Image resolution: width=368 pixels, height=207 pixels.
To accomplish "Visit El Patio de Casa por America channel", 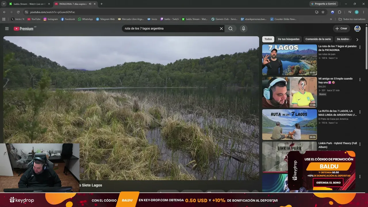I will click(333, 119).
